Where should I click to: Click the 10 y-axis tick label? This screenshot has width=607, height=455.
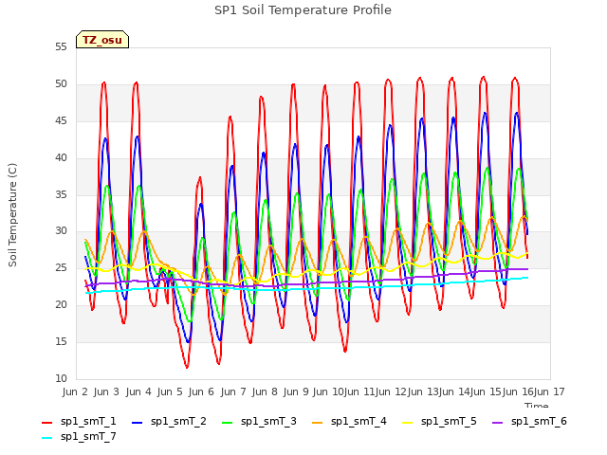(x=61, y=379)
